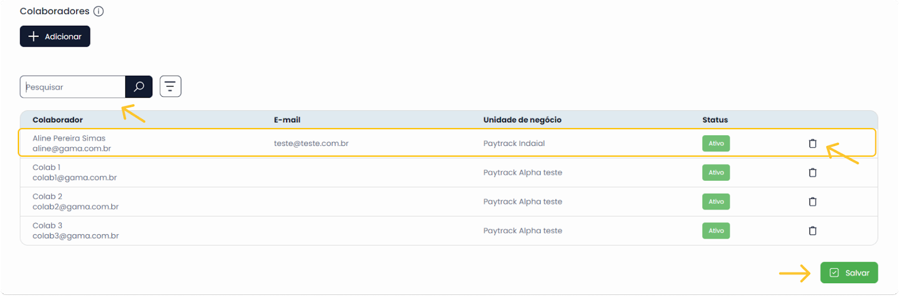Click the magnifying glass search button
The image size is (899, 296).
(139, 86)
